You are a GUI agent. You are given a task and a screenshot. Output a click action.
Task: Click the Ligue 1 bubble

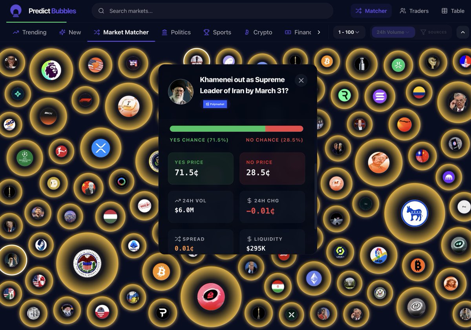tap(340, 252)
